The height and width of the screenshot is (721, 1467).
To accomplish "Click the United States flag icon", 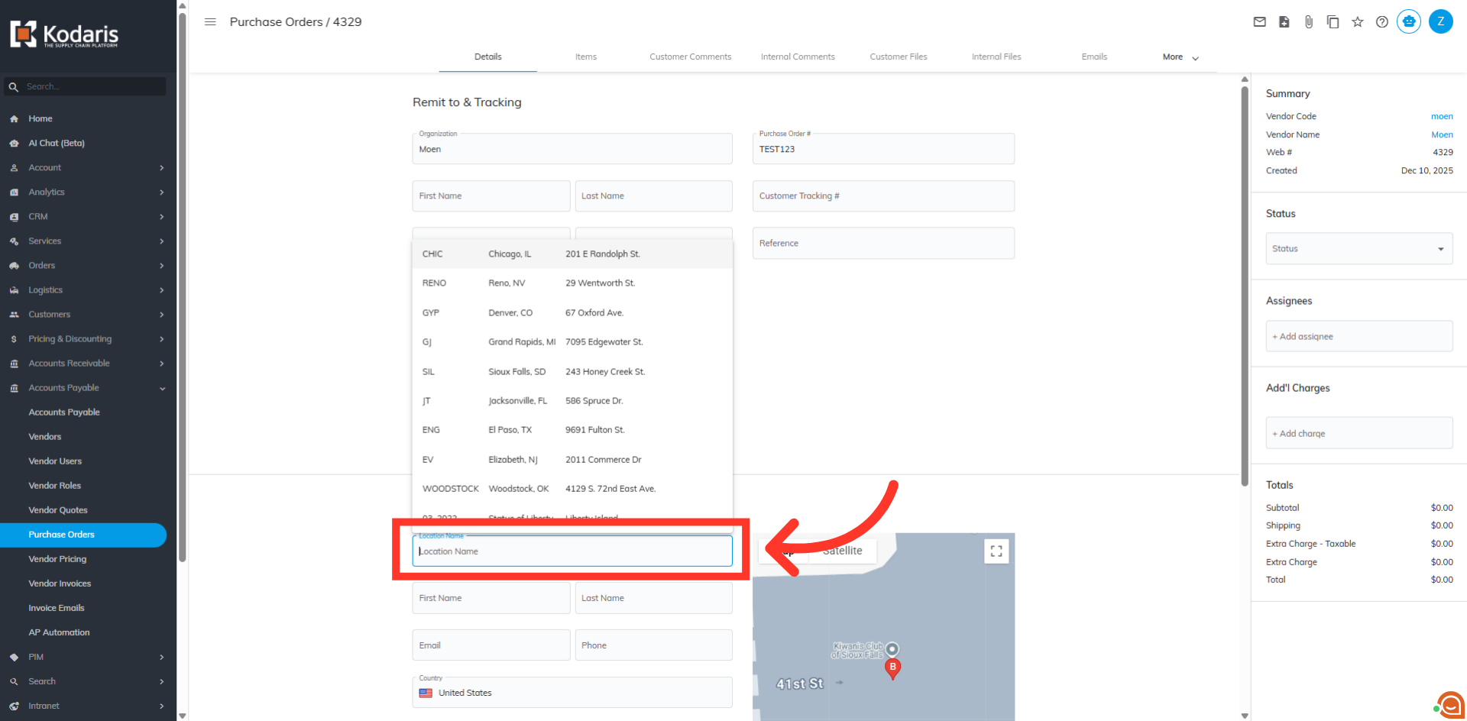I will pyautogui.click(x=426, y=694).
